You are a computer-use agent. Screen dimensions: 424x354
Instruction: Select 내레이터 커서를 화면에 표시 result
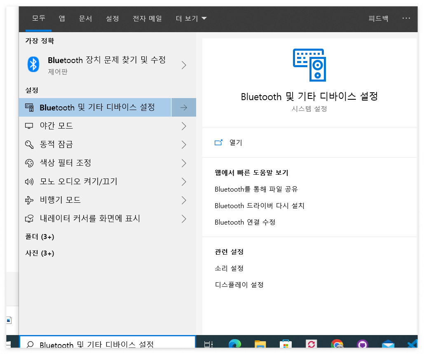95,218
